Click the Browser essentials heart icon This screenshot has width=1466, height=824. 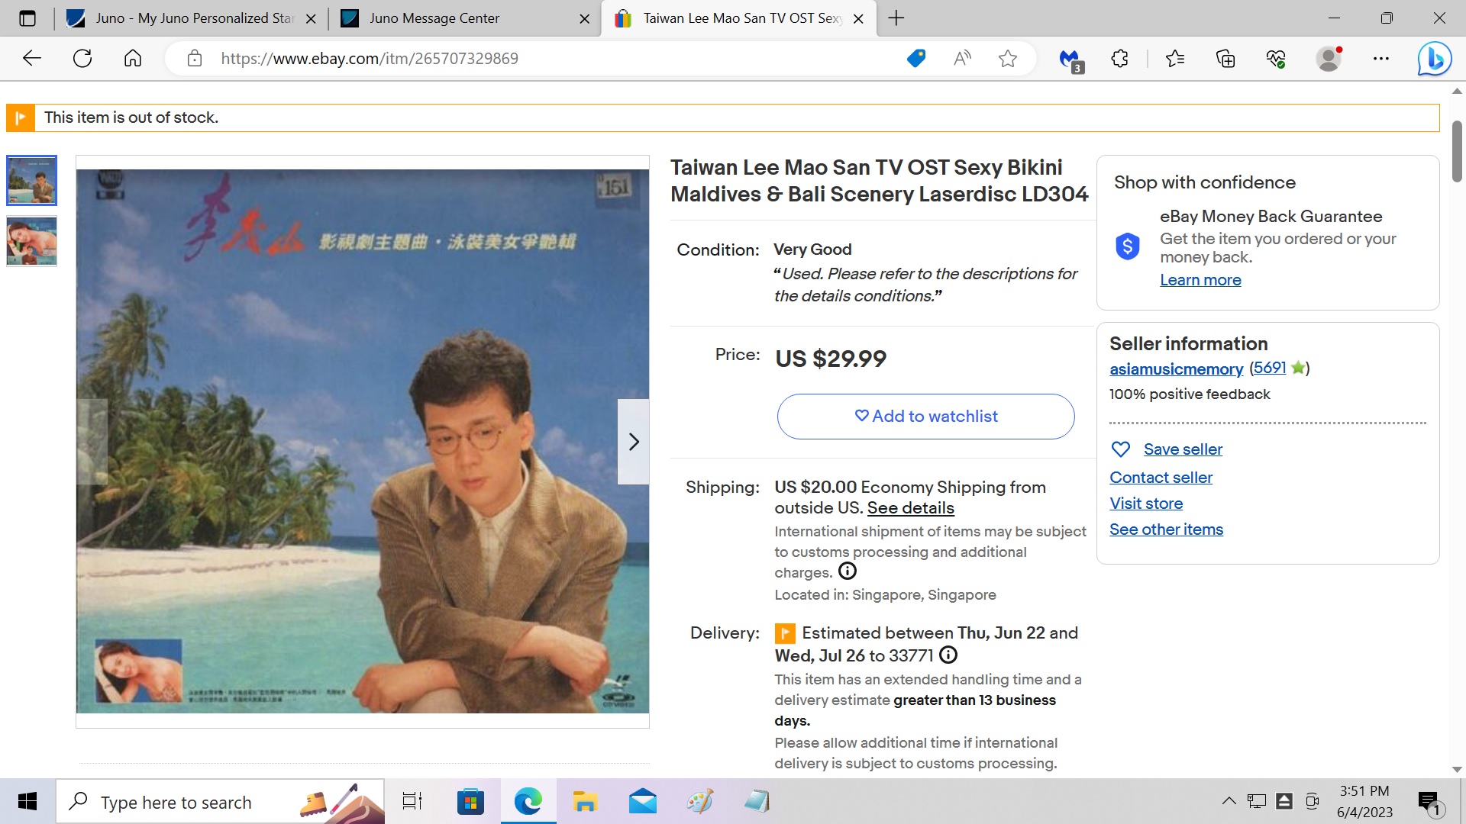point(1275,59)
